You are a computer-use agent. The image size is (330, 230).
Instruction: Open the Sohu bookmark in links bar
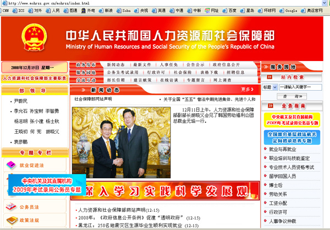pyautogui.click(x=124, y=10)
